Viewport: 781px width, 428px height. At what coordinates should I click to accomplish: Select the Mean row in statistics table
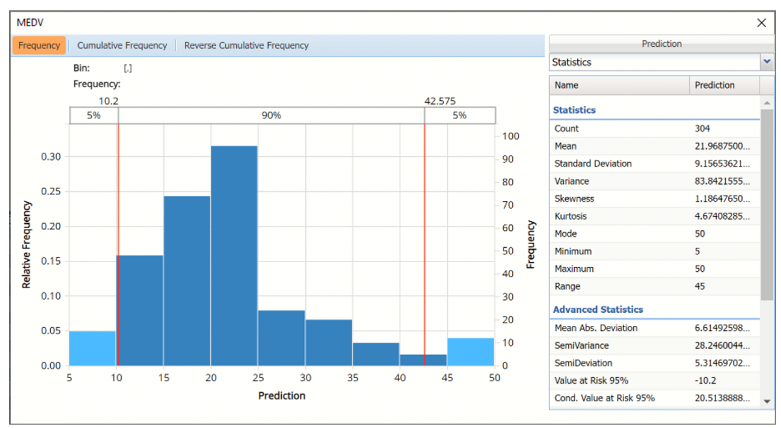(654, 146)
